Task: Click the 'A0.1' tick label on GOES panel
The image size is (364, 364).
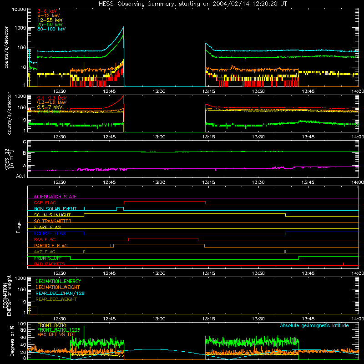Action: pyautogui.click(x=21, y=176)
